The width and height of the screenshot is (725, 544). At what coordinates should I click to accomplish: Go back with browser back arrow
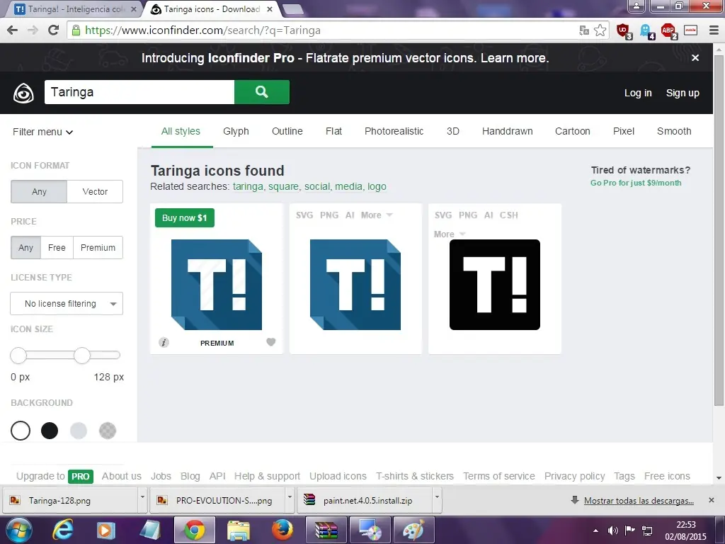(13, 30)
